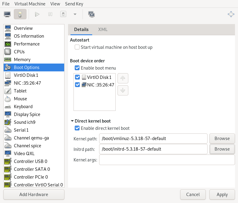This screenshot has width=238, height=203.
Task: Move boot device down with arrow button
Action: tap(123, 90)
